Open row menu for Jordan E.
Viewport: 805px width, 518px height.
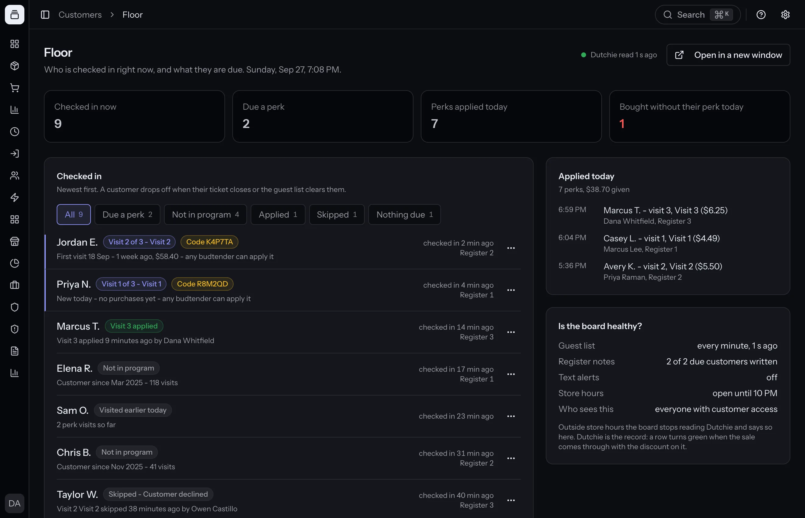[x=511, y=248]
